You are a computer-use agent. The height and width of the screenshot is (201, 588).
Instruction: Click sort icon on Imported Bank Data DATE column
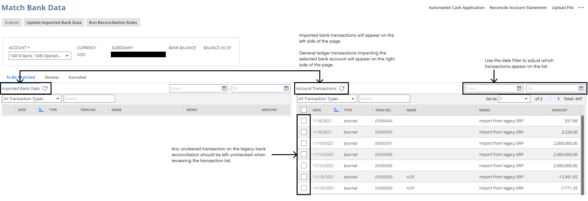(41, 110)
